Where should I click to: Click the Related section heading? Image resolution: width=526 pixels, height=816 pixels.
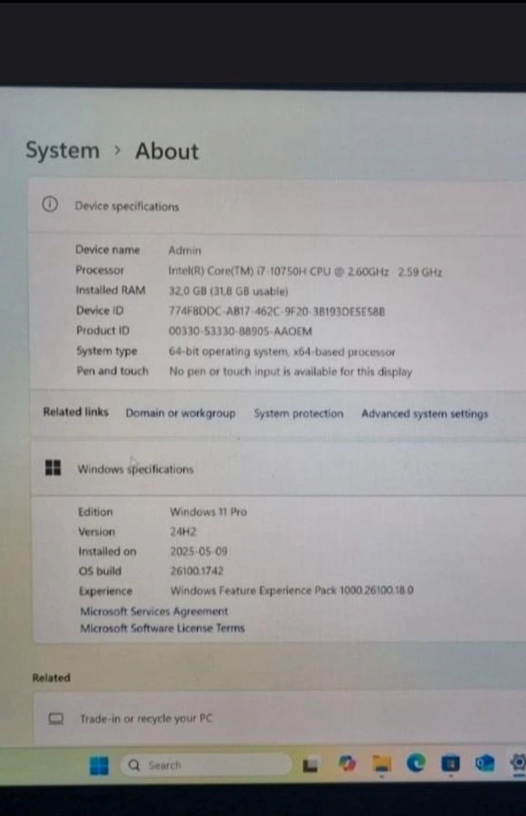pyautogui.click(x=51, y=678)
